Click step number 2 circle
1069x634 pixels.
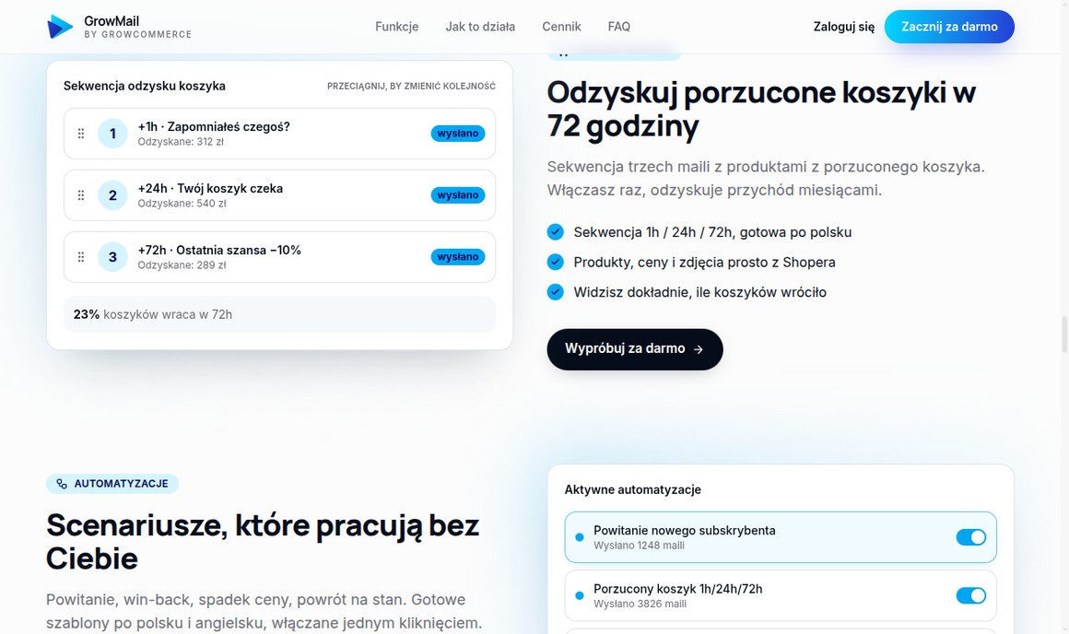coord(112,195)
